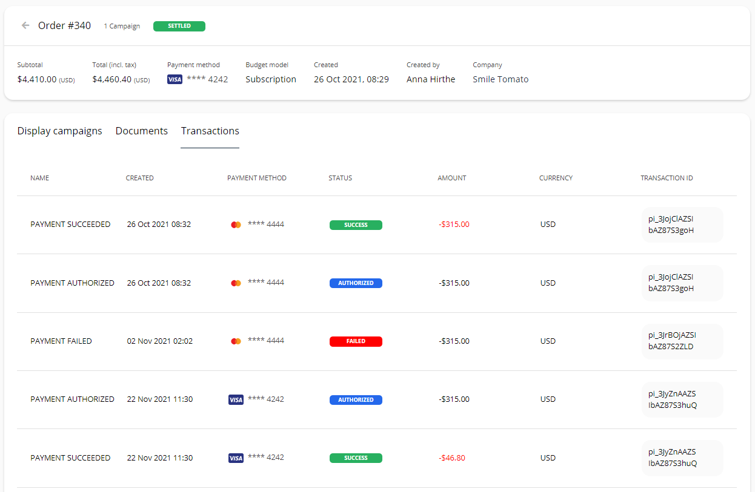This screenshot has height=492, width=755.
Task: Click Visa icon in the last Payment Succeeded row
Action: tap(236, 458)
